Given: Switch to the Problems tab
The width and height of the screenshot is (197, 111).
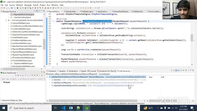Looking at the screenshot, I should click(51, 71).
